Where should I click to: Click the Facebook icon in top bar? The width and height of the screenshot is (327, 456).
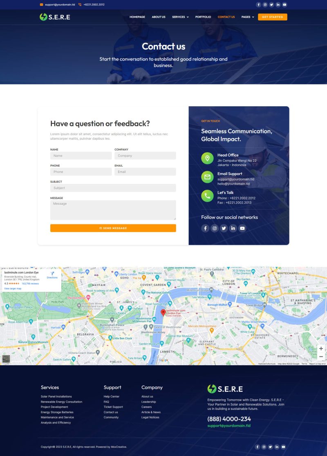point(258,4)
